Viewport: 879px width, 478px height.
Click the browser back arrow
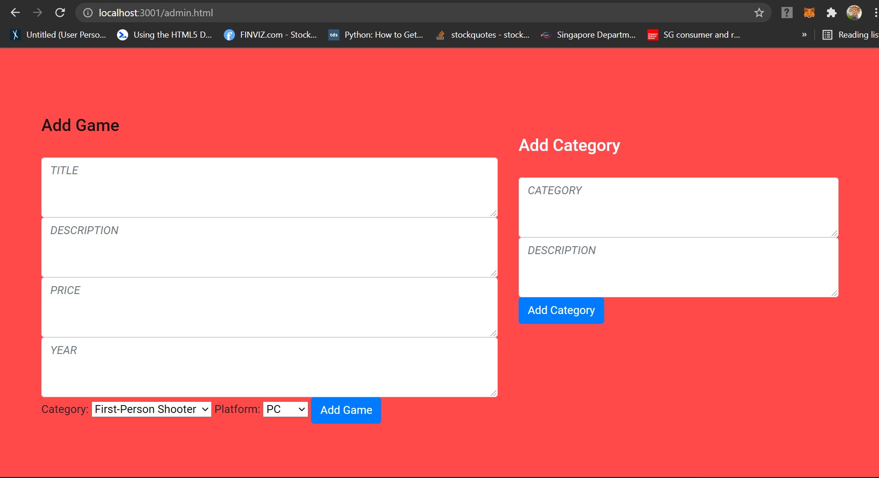click(x=15, y=13)
